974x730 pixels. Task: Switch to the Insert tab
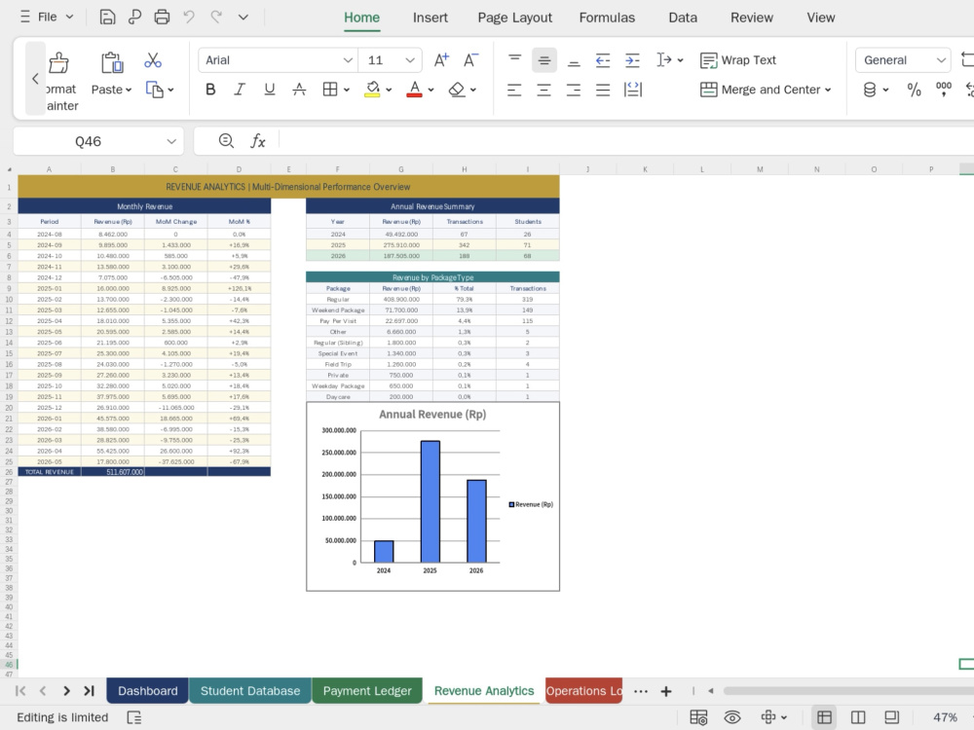click(430, 18)
